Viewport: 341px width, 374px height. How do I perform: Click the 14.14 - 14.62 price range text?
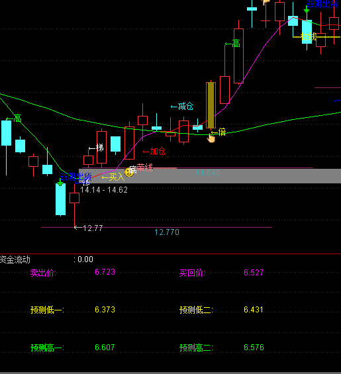pos(104,190)
